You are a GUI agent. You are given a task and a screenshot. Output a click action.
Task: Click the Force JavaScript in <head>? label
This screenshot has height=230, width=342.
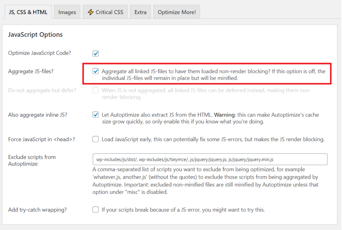click(x=41, y=139)
